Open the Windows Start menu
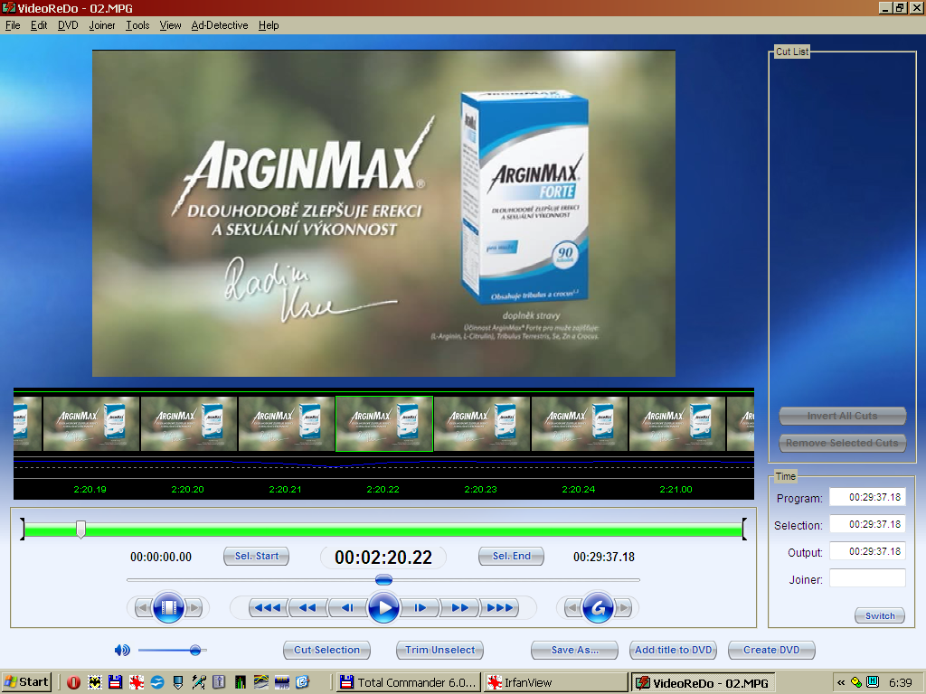 pyautogui.click(x=26, y=682)
